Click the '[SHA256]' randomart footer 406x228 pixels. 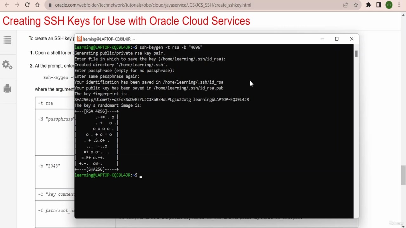click(96, 169)
